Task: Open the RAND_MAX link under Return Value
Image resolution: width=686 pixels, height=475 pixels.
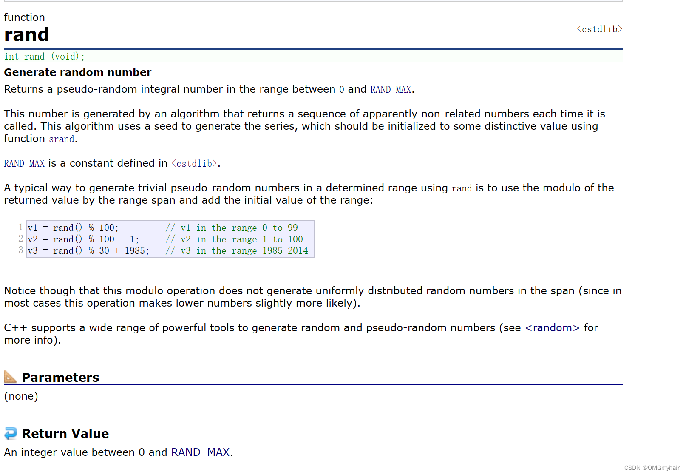Action: click(201, 452)
